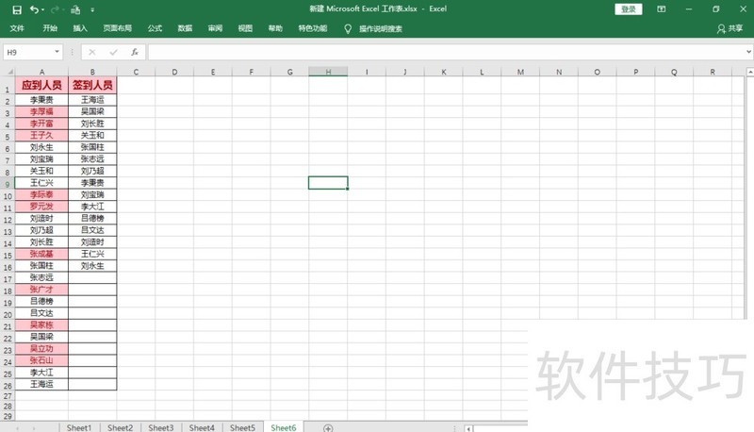Open the Customize Quick Access Toolbar dropdown

coord(92,9)
